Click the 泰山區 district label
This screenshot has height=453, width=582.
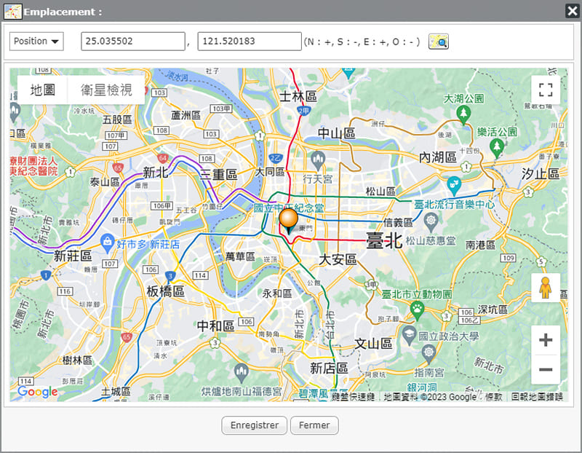105,182
